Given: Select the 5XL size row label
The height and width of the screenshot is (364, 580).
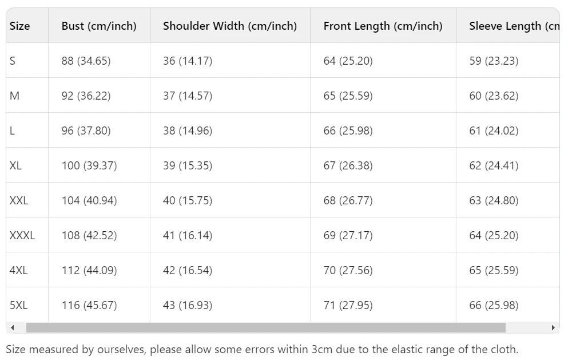Looking at the screenshot, I should [x=18, y=305].
